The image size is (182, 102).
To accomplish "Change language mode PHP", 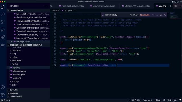I will point(169,100).
